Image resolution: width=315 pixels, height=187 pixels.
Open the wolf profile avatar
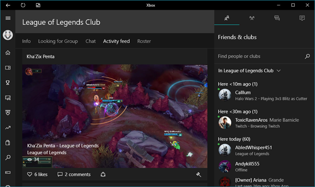[8, 35]
